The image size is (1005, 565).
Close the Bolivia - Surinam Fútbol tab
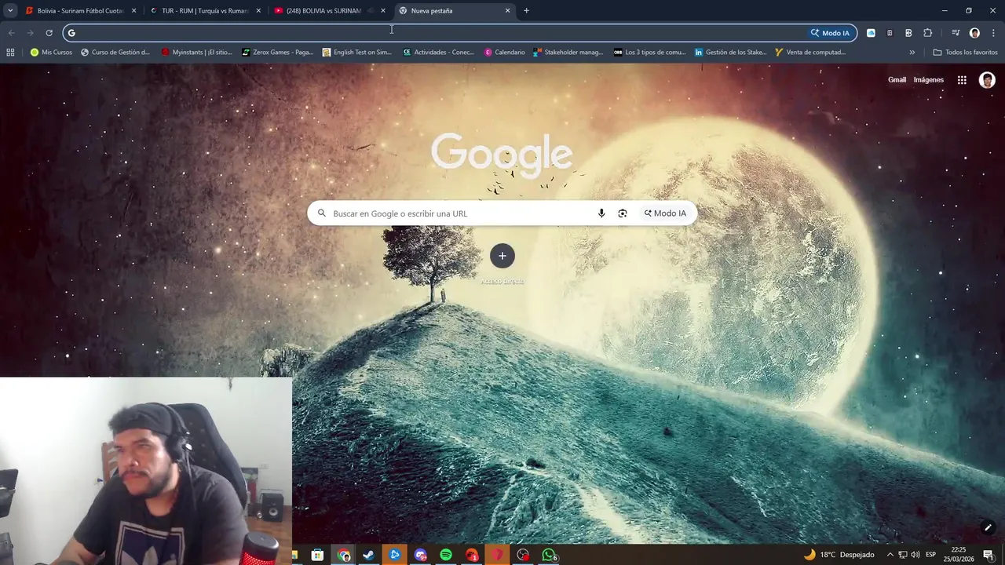tap(133, 11)
